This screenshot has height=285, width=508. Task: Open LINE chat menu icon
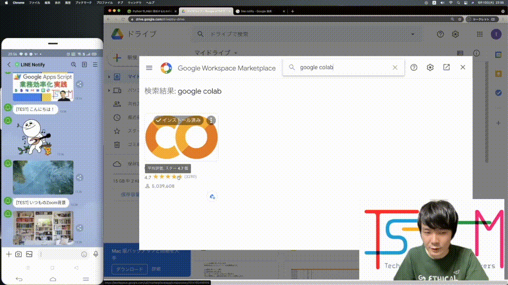(95, 64)
